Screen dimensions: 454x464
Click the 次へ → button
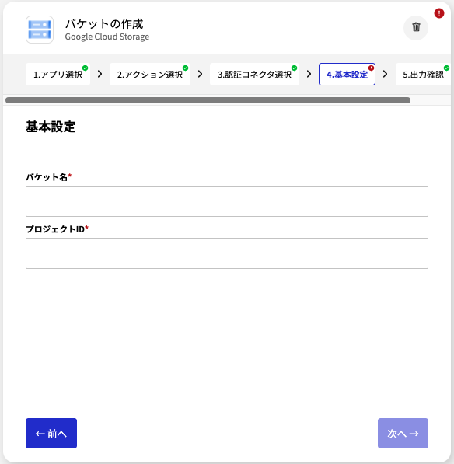[403, 433]
